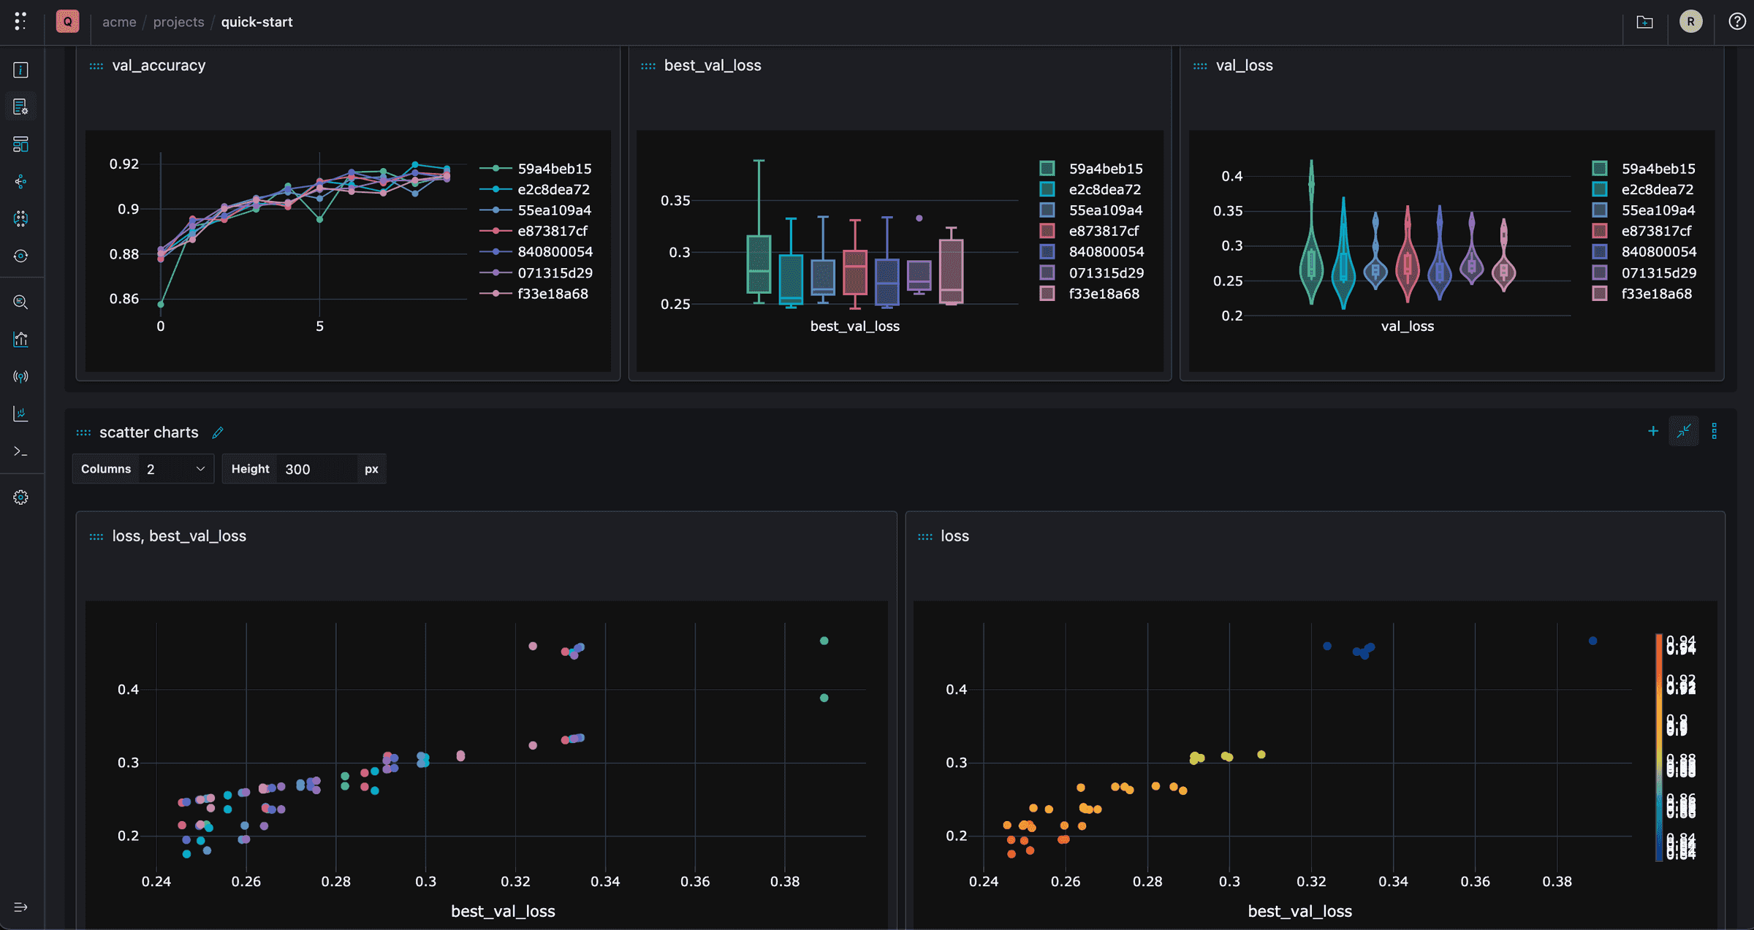Select the bar chart analytics icon in sidebar
This screenshot has width=1754, height=930.
pos(21,339)
